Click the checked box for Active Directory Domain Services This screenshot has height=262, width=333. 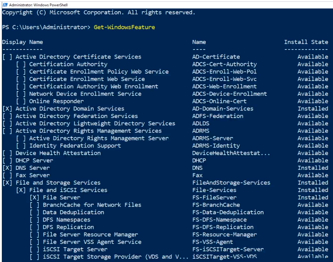pos(7,109)
